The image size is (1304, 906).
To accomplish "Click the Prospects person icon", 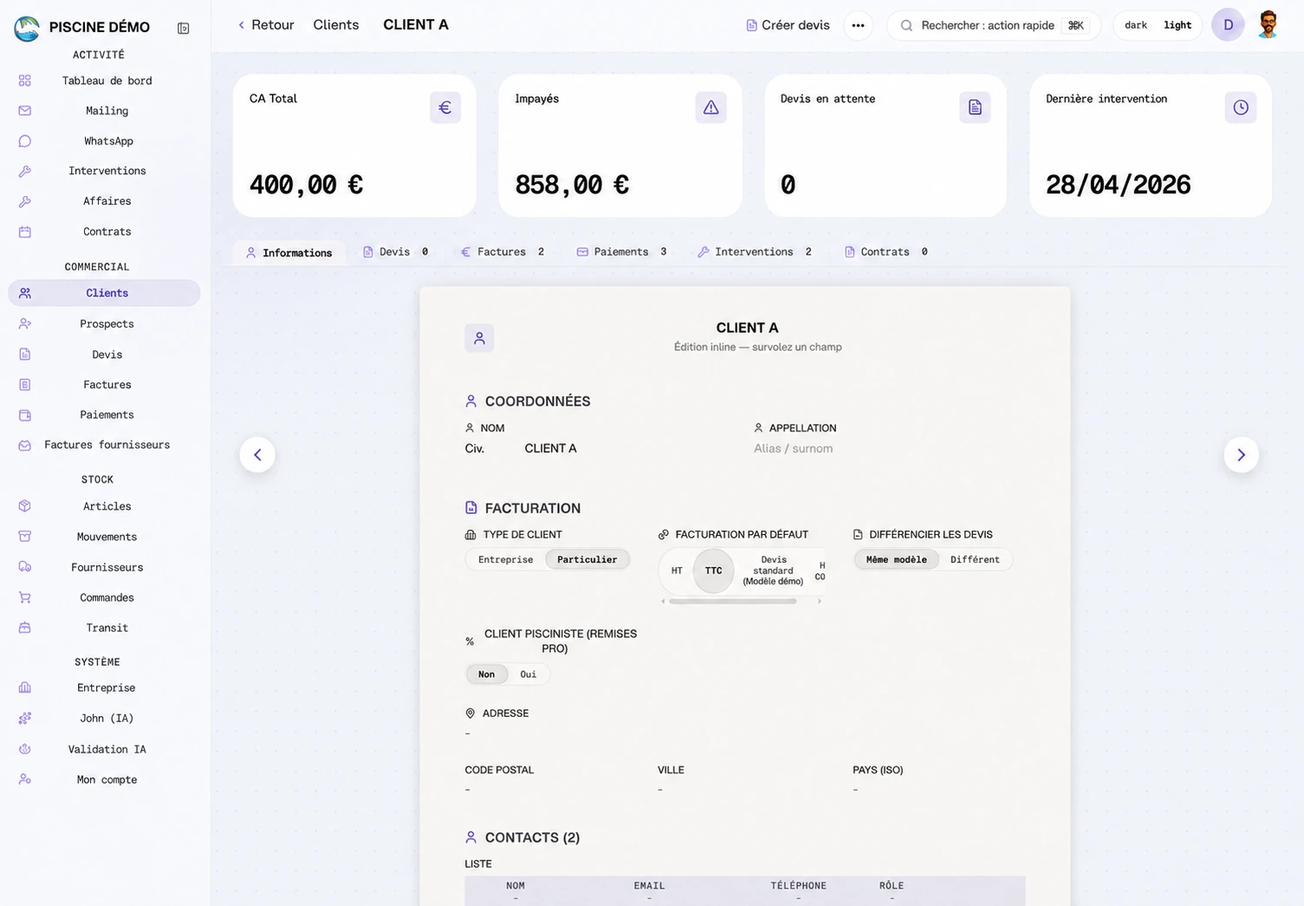I will tap(25, 324).
